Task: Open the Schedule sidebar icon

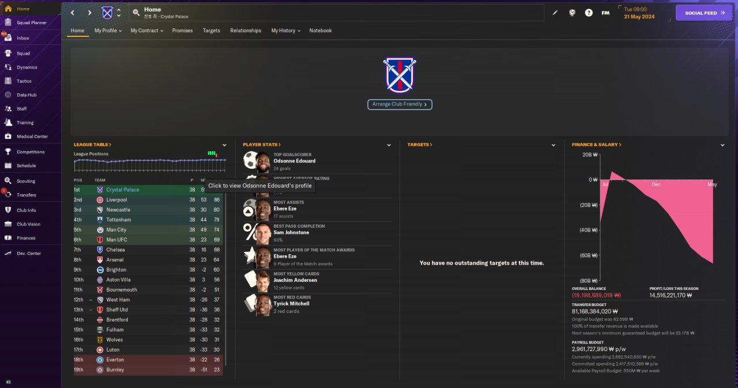Action: coord(8,166)
